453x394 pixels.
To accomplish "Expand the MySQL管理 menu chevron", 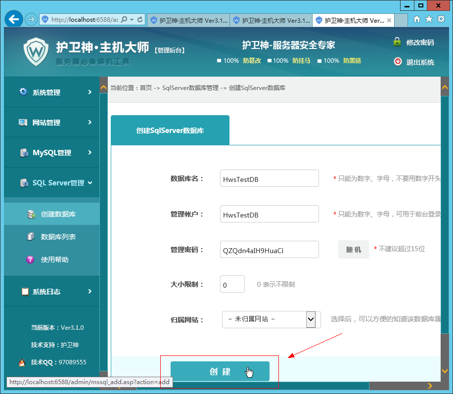I will click(x=90, y=152).
